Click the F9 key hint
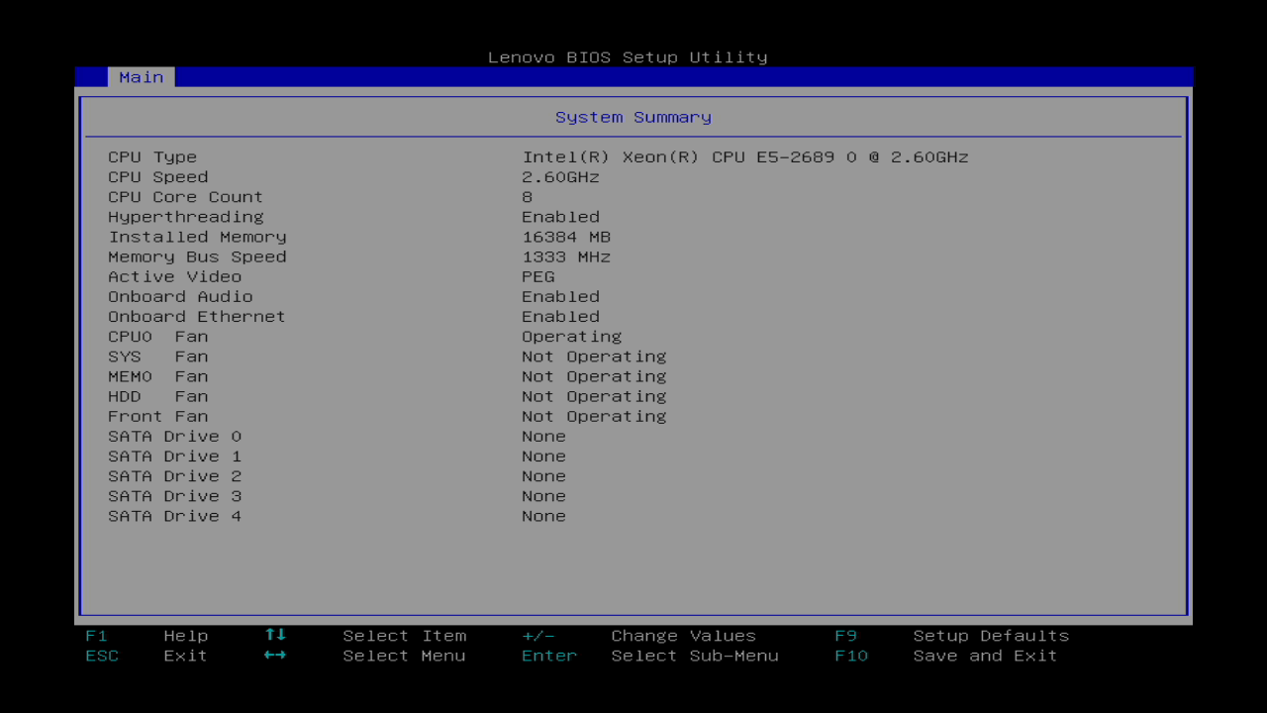This screenshot has height=713, width=1267. pos(846,636)
